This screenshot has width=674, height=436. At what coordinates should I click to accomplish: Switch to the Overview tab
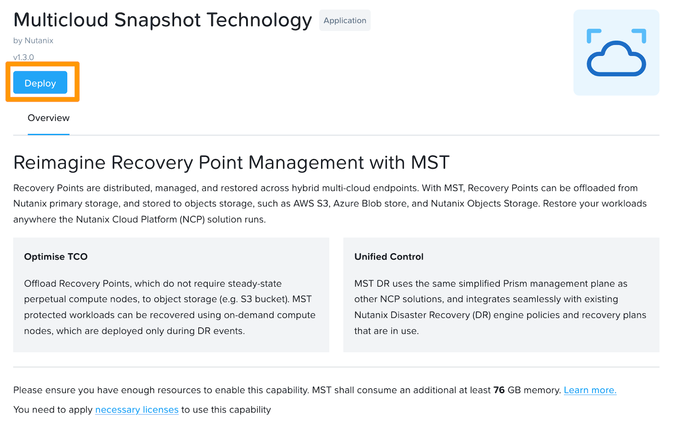coord(48,118)
